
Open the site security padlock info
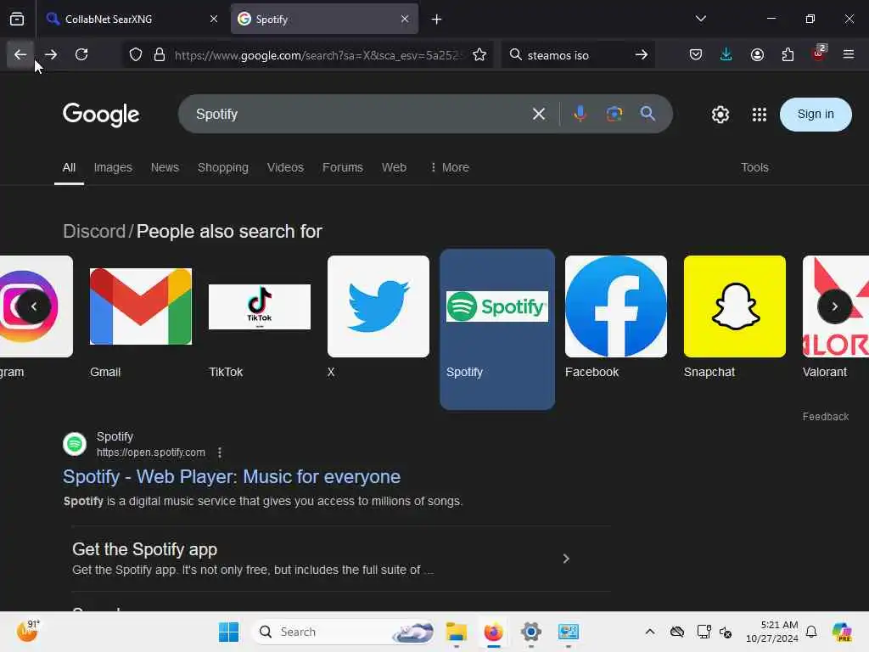160,55
